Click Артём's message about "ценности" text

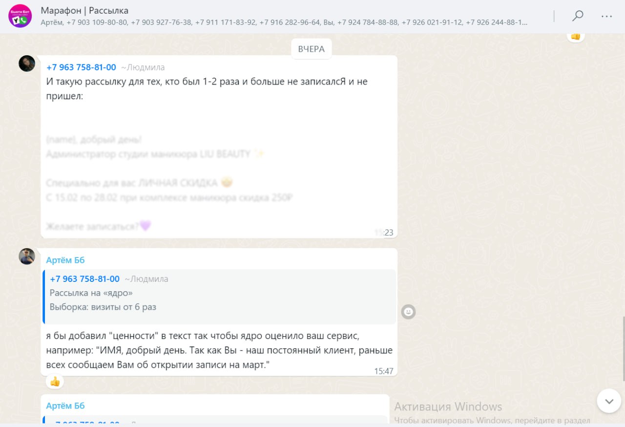click(x=219, y=350)
